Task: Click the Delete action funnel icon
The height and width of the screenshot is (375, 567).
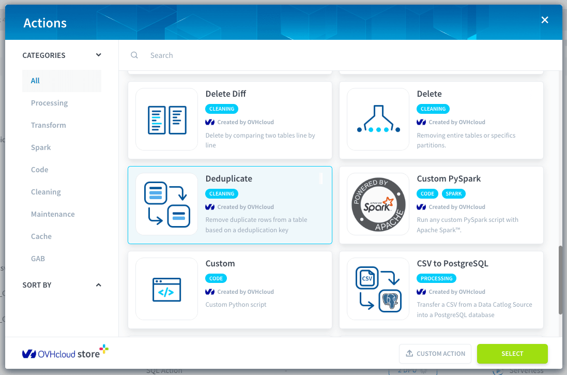Action: point(378,119)
